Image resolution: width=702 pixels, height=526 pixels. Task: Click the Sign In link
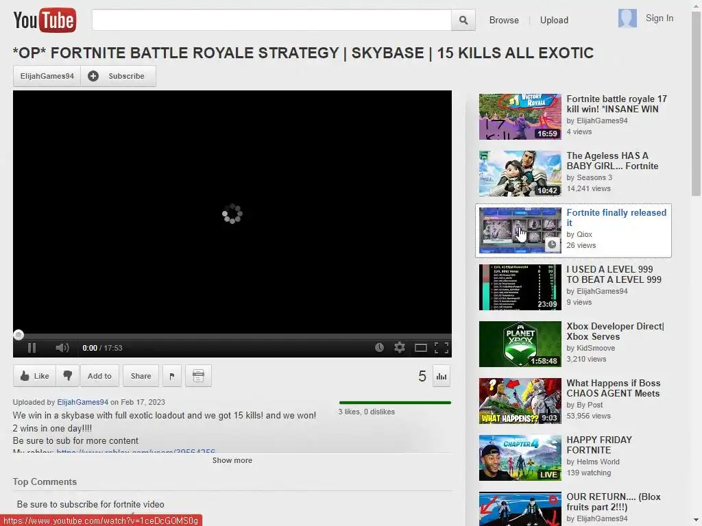659,18
